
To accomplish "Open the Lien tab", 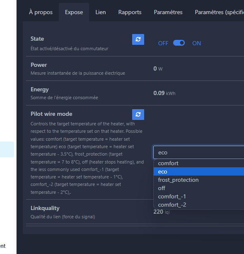I will 101,12.
